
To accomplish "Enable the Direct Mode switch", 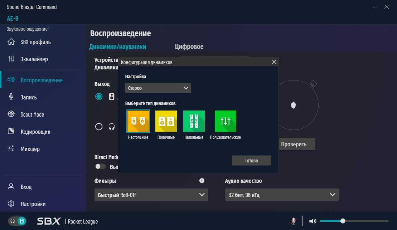I will [x=101, y=166].
